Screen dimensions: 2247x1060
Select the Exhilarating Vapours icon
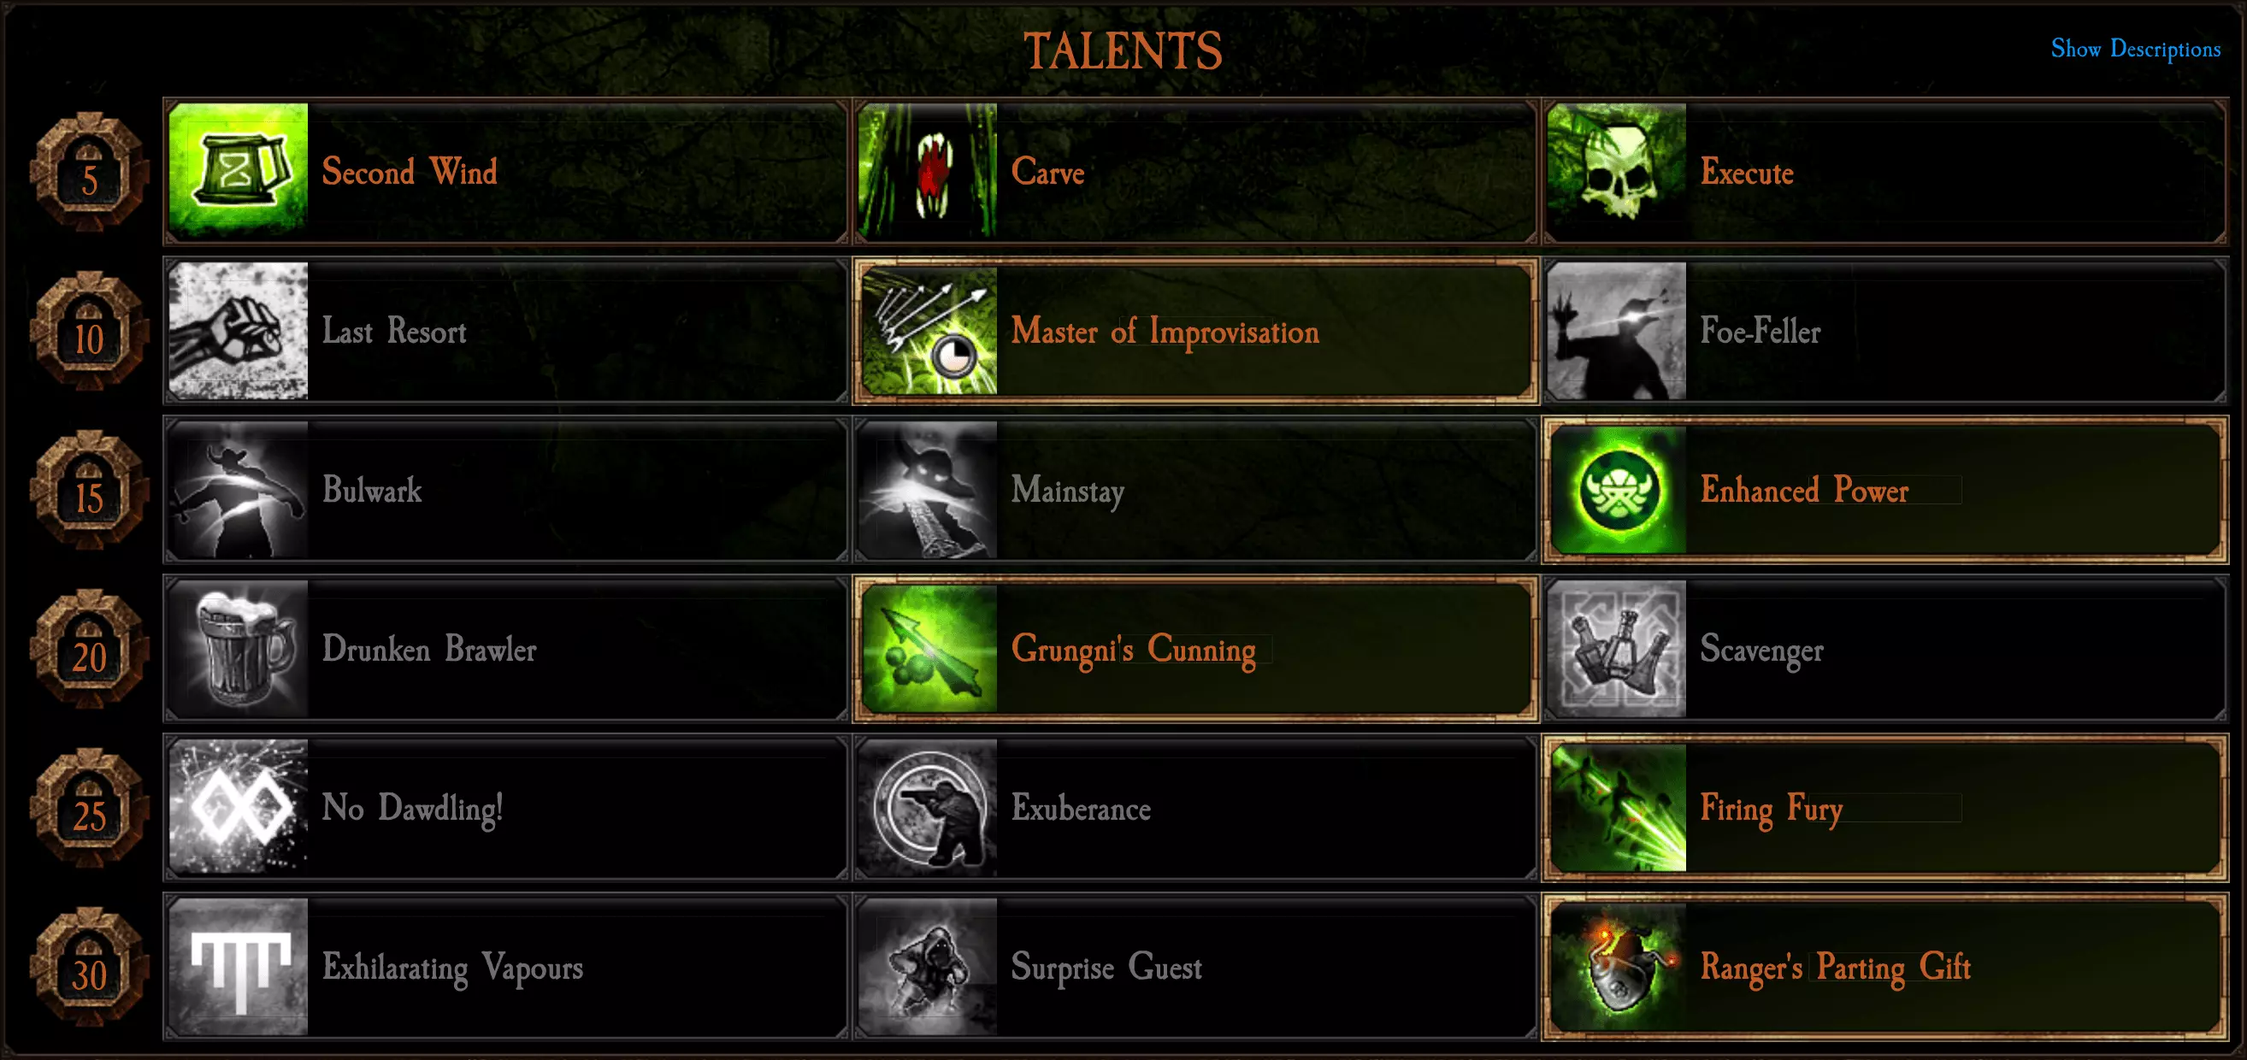click(x=239, y=967)
